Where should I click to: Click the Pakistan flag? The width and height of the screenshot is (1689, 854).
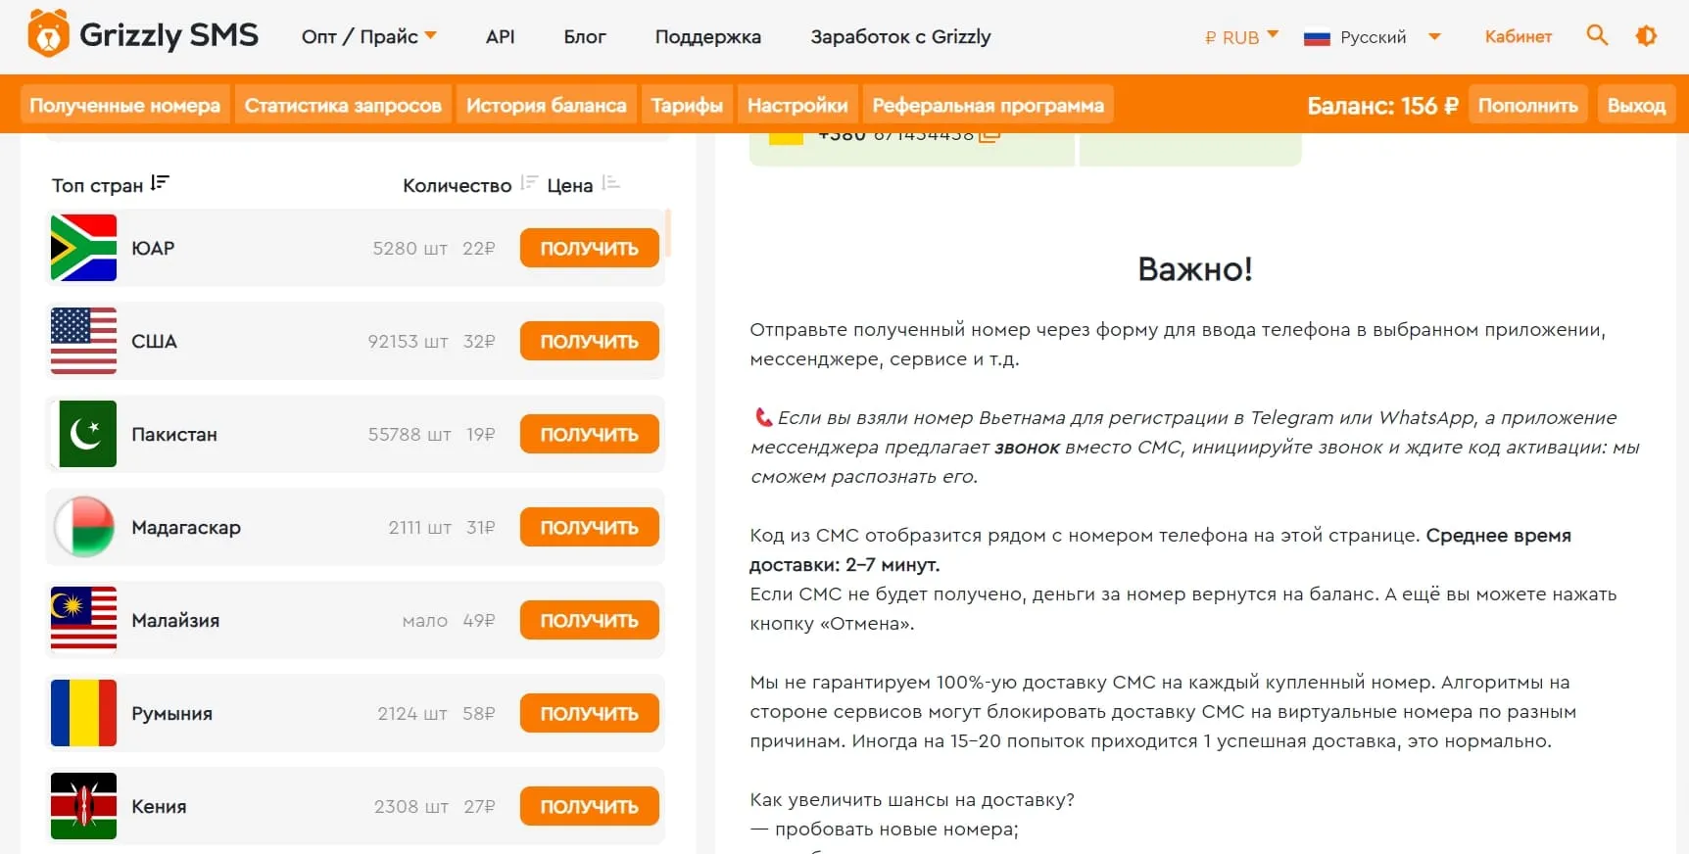83,434
